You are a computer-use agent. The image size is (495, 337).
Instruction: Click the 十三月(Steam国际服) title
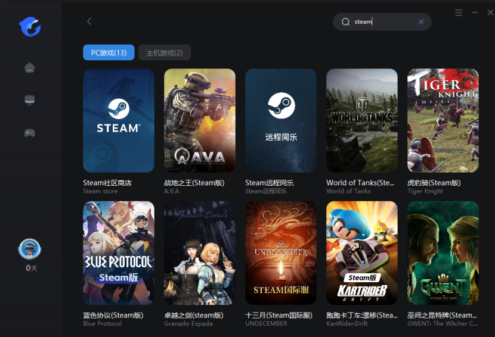[279, 315]
